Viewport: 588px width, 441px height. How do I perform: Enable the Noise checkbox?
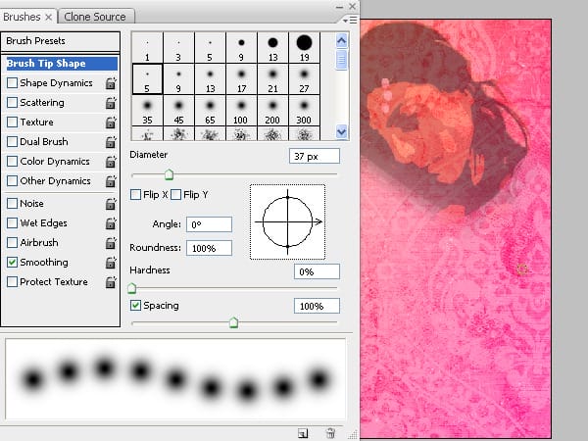click(x=12, y=203)
